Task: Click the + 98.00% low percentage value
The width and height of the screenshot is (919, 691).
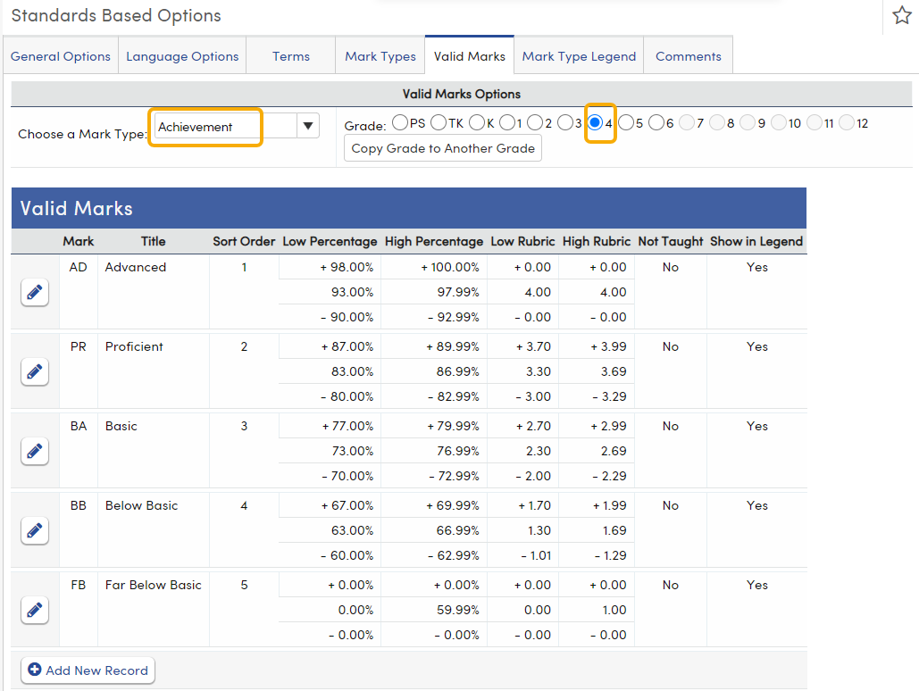Action: (347, 267)
